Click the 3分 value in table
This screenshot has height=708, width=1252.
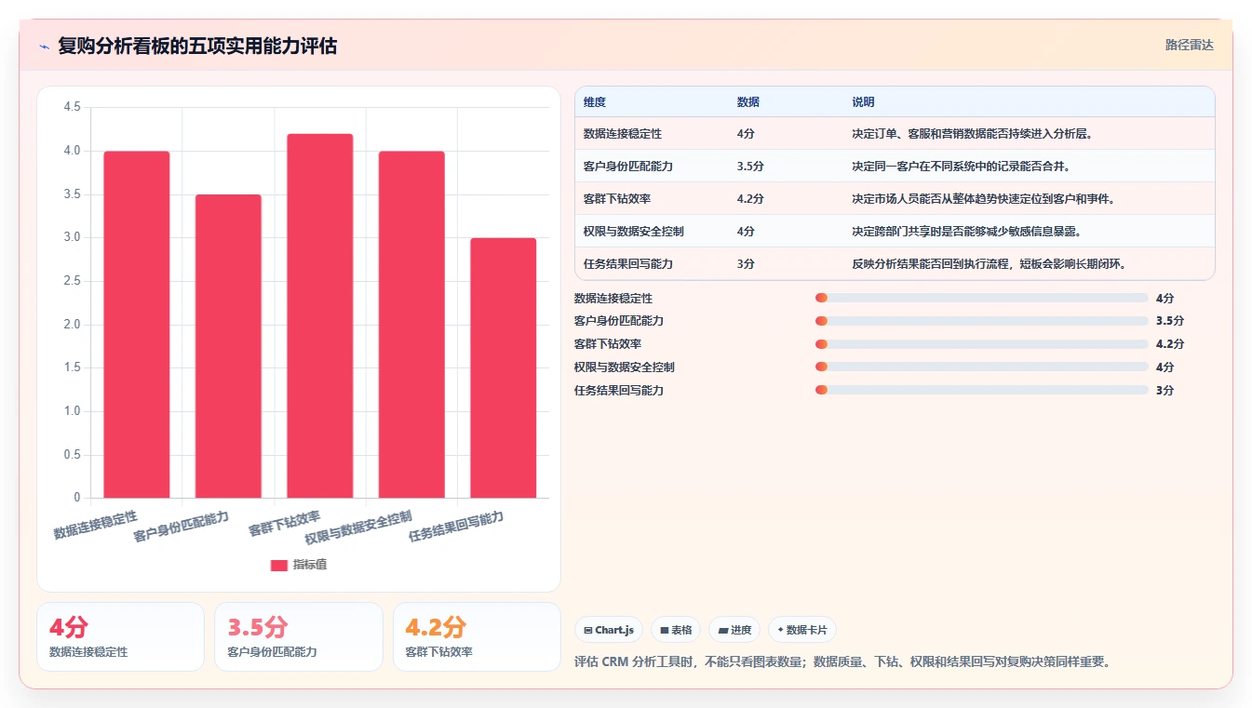[x=746, y=264]
